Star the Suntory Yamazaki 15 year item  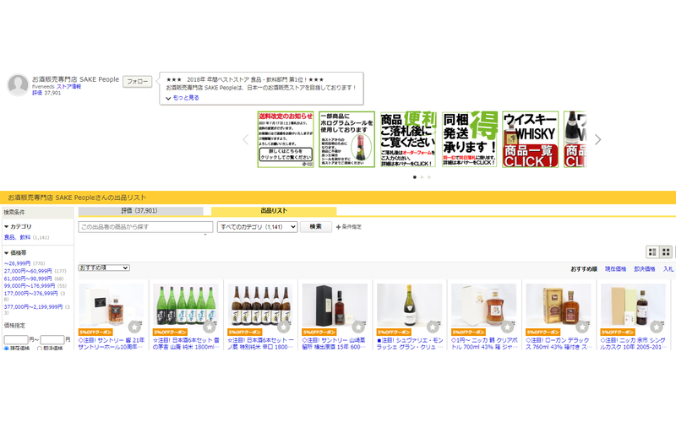[358, 327]
